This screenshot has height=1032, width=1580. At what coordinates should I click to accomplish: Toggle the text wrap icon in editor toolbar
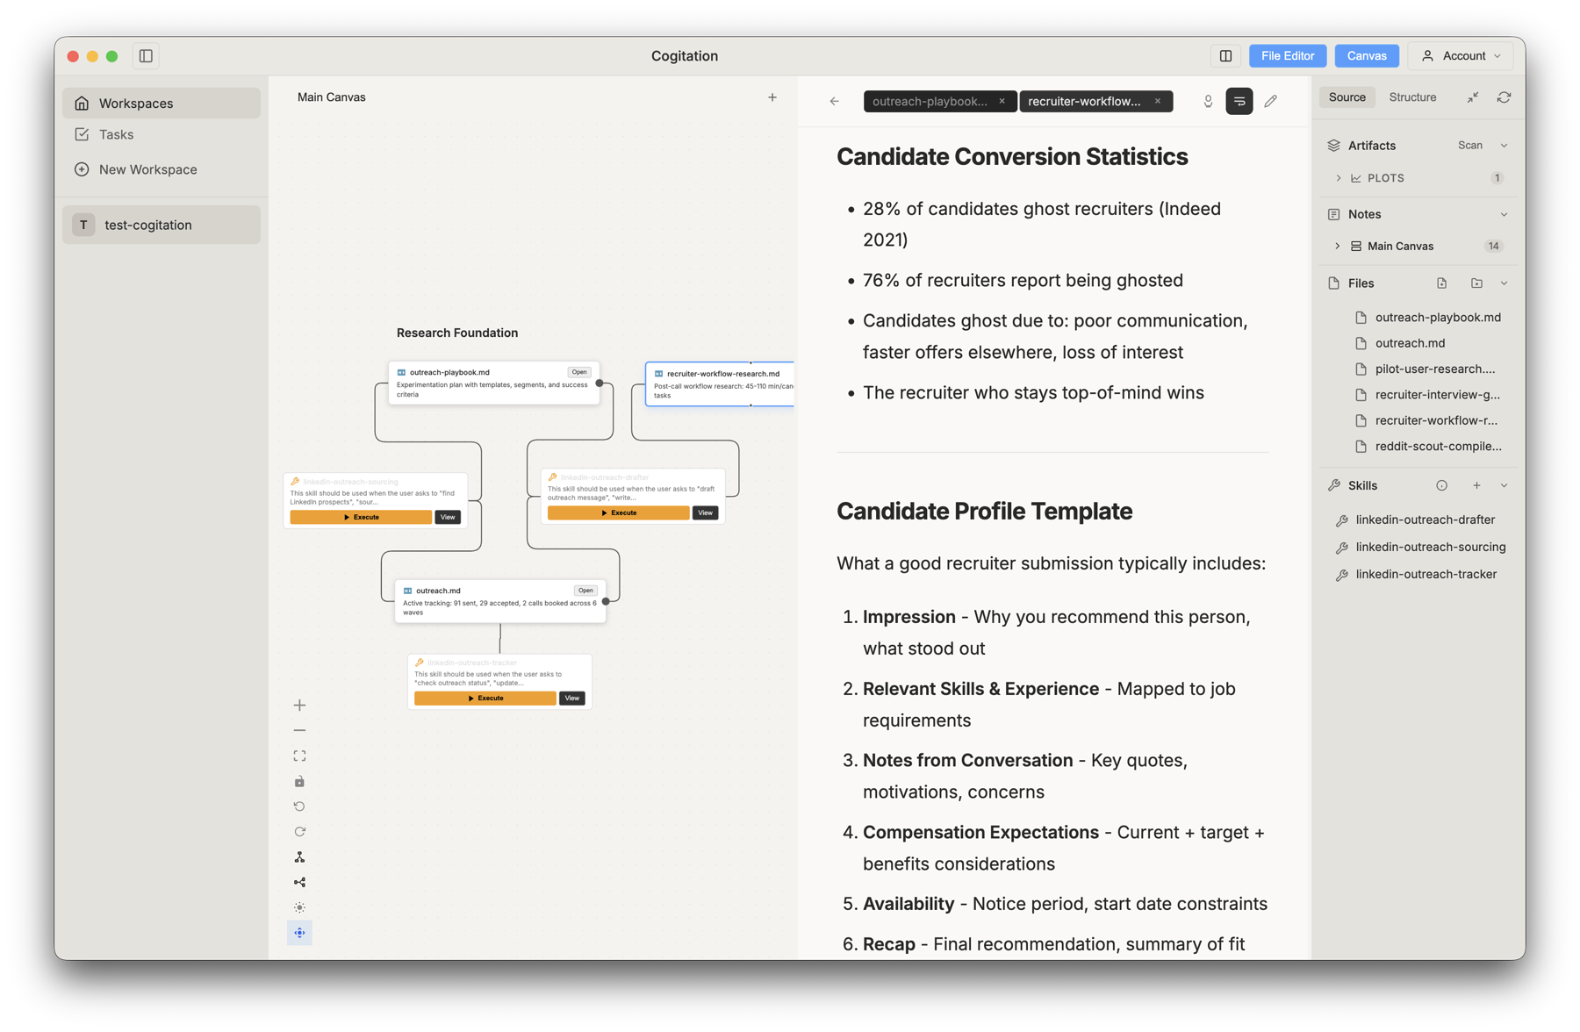pos(1239,101)
